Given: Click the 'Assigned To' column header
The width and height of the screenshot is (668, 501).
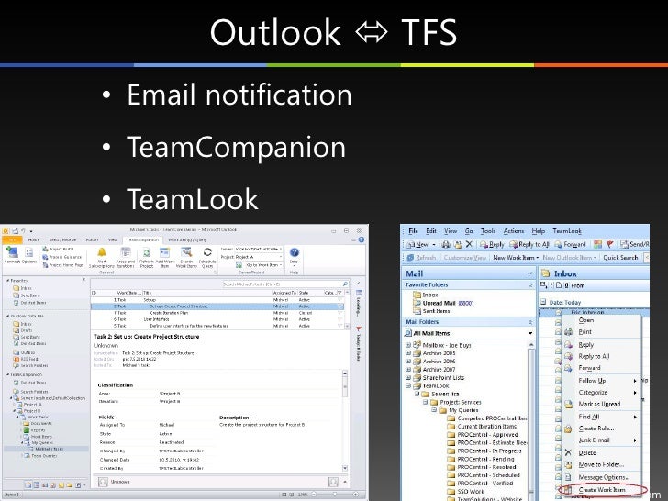Looking at the screenshot, I should (284, 293).
